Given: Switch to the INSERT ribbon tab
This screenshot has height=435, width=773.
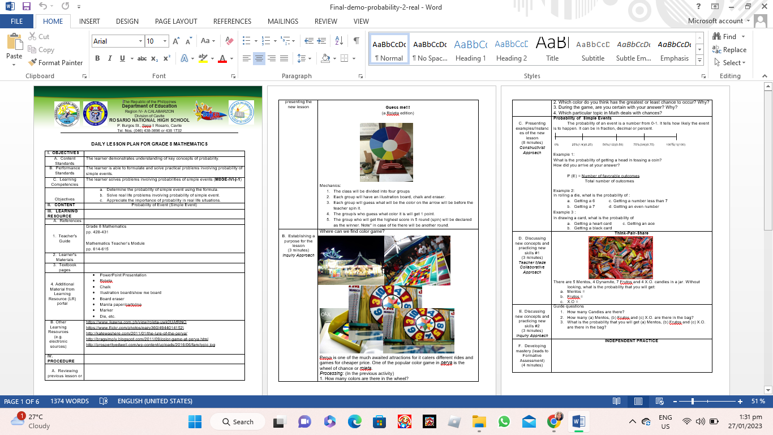Looking at the screenshot, I should click(x=89, y=22).
